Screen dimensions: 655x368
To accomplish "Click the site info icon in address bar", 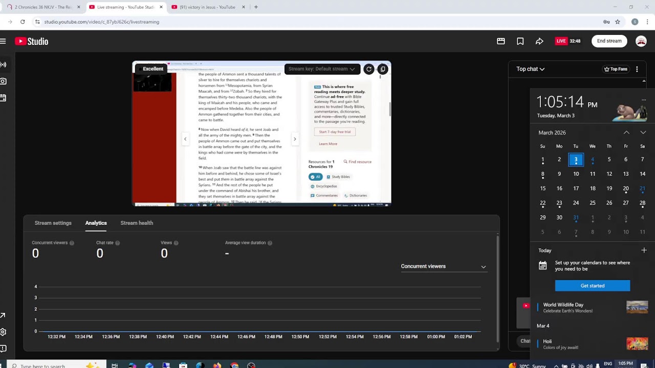I will point(37,22).
